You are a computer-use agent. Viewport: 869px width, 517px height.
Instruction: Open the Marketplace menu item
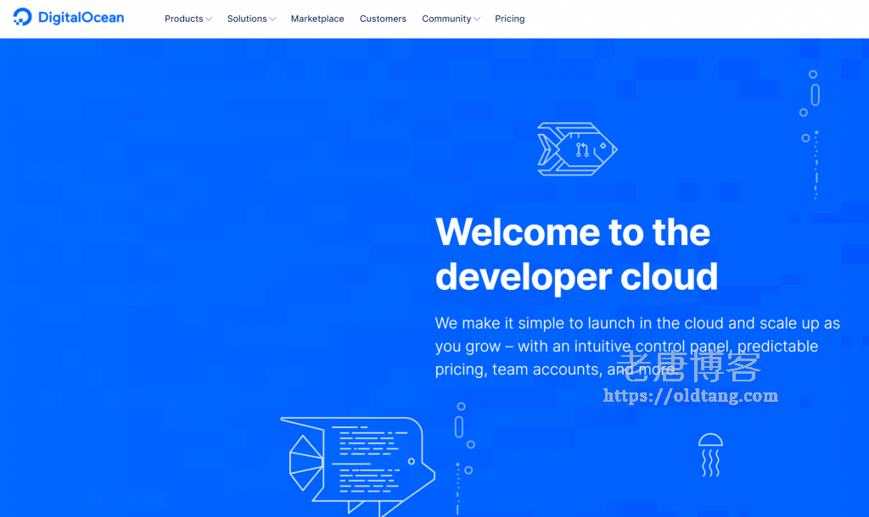[317, 18]
